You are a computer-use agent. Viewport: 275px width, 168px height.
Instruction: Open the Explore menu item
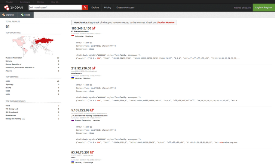[x=95, y=7]
